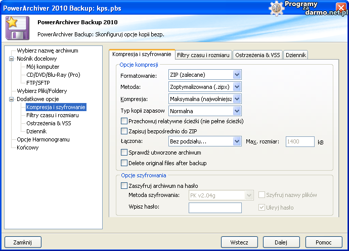Expand the Kompresja level dropdown
This screenshot has width=349, height=251.
(237, 99)
